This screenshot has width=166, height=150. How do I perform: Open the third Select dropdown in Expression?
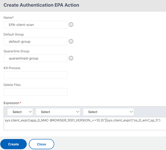pyautogui.click(x=109, y=112)
